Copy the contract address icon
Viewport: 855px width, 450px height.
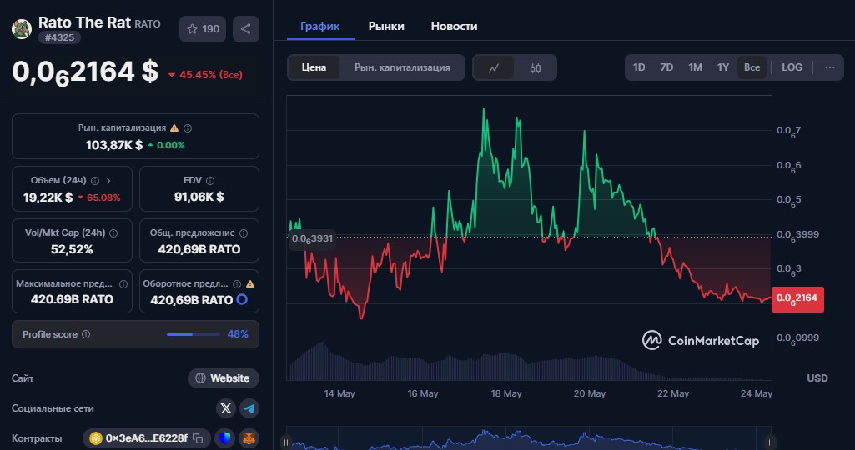(x=198, y=438)
